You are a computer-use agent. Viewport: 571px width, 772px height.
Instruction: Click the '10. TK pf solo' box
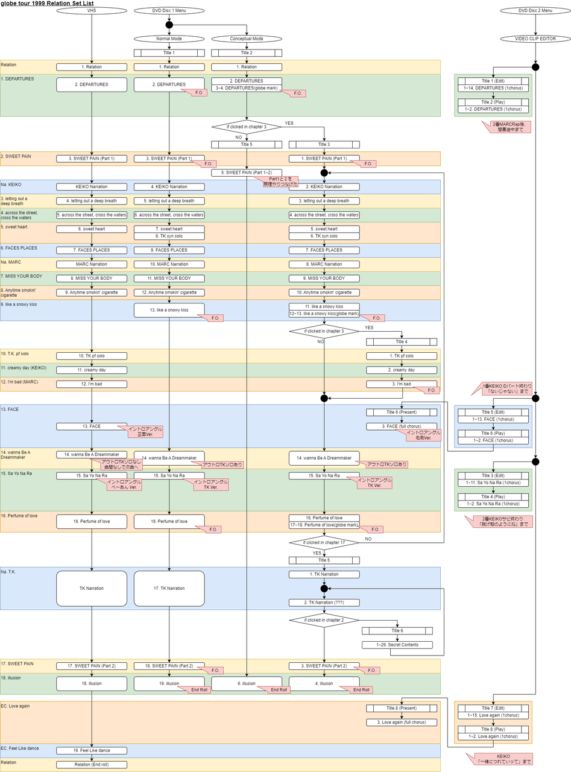tap(92, 356)
